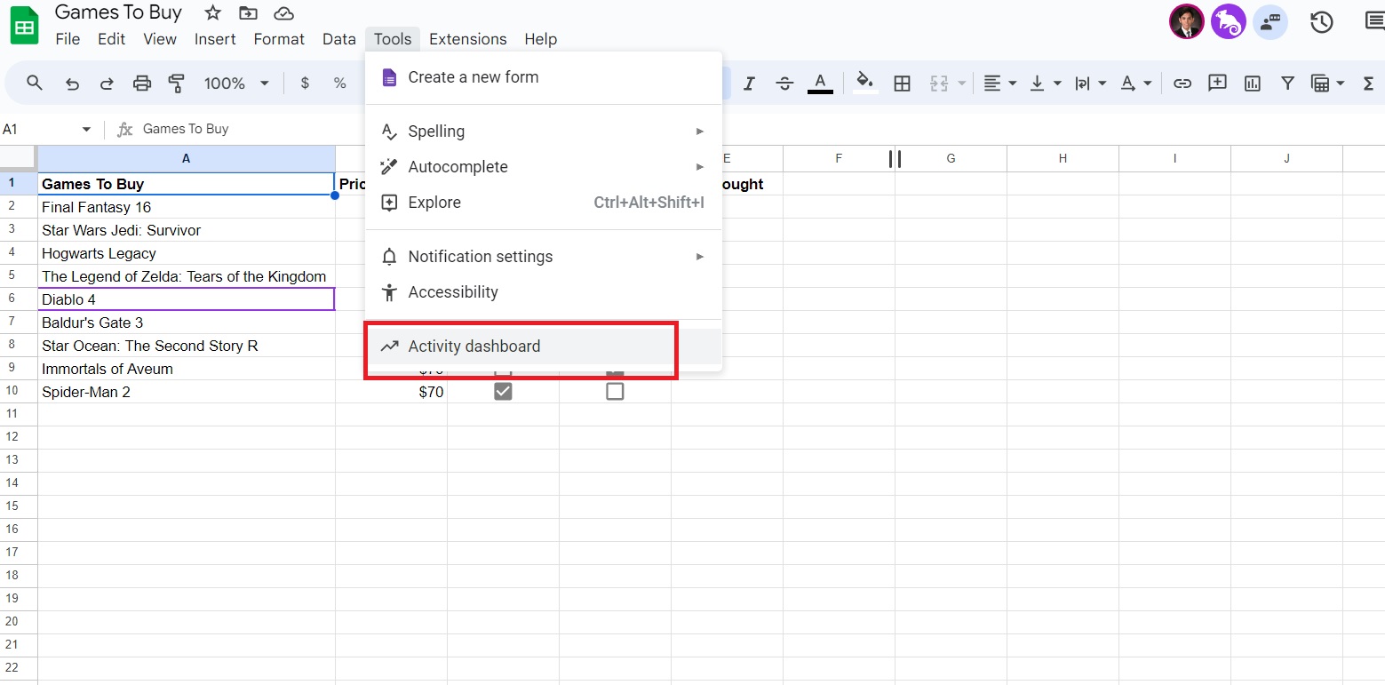Rename the Games To Buy title
This screenshot has width=1385, height=685.
(x=118, y=12)
